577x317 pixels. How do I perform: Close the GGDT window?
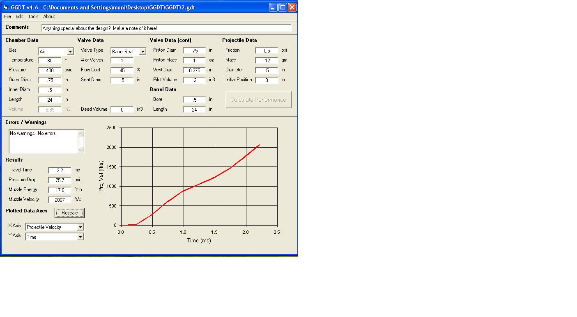pos(292,7)
